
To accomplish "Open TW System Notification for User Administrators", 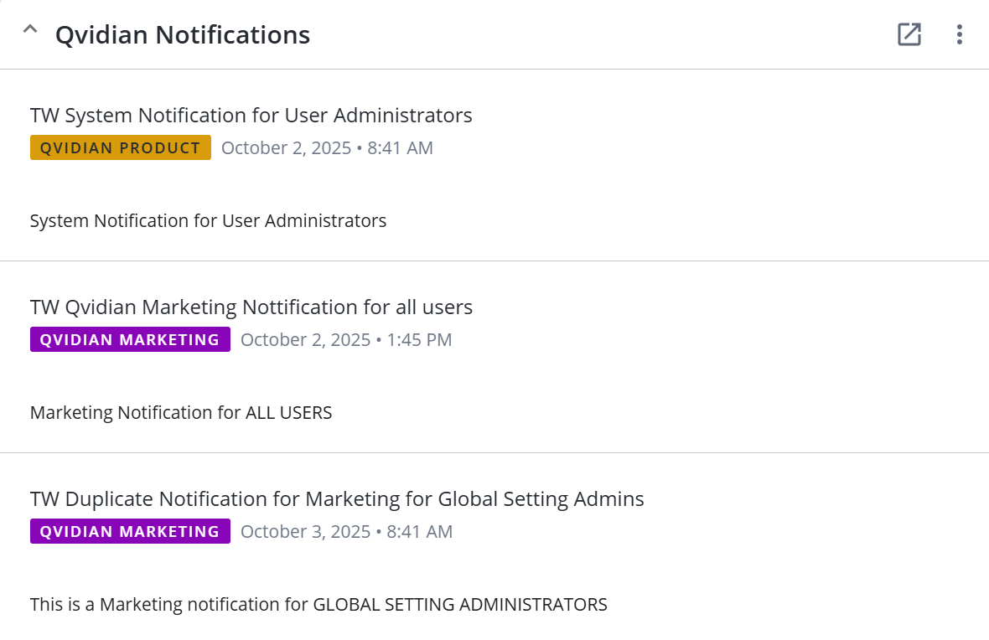I will coord(251,115).
